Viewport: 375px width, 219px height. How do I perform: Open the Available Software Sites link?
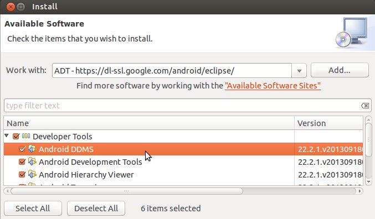(273, 86)
